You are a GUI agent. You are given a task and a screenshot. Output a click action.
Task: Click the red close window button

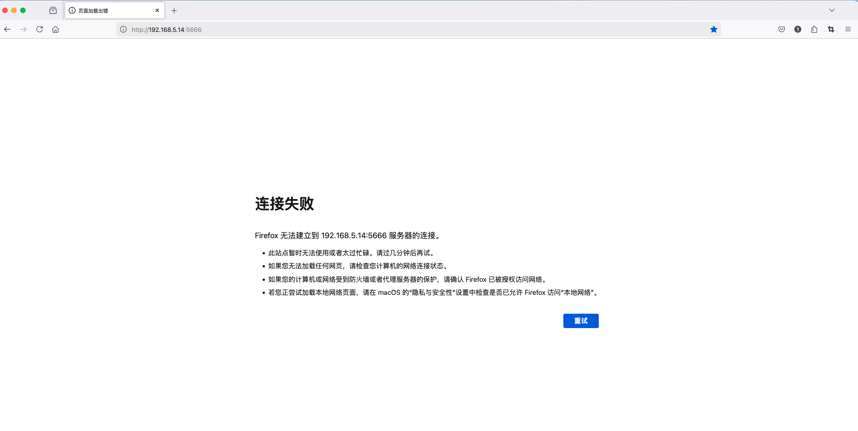5,10
